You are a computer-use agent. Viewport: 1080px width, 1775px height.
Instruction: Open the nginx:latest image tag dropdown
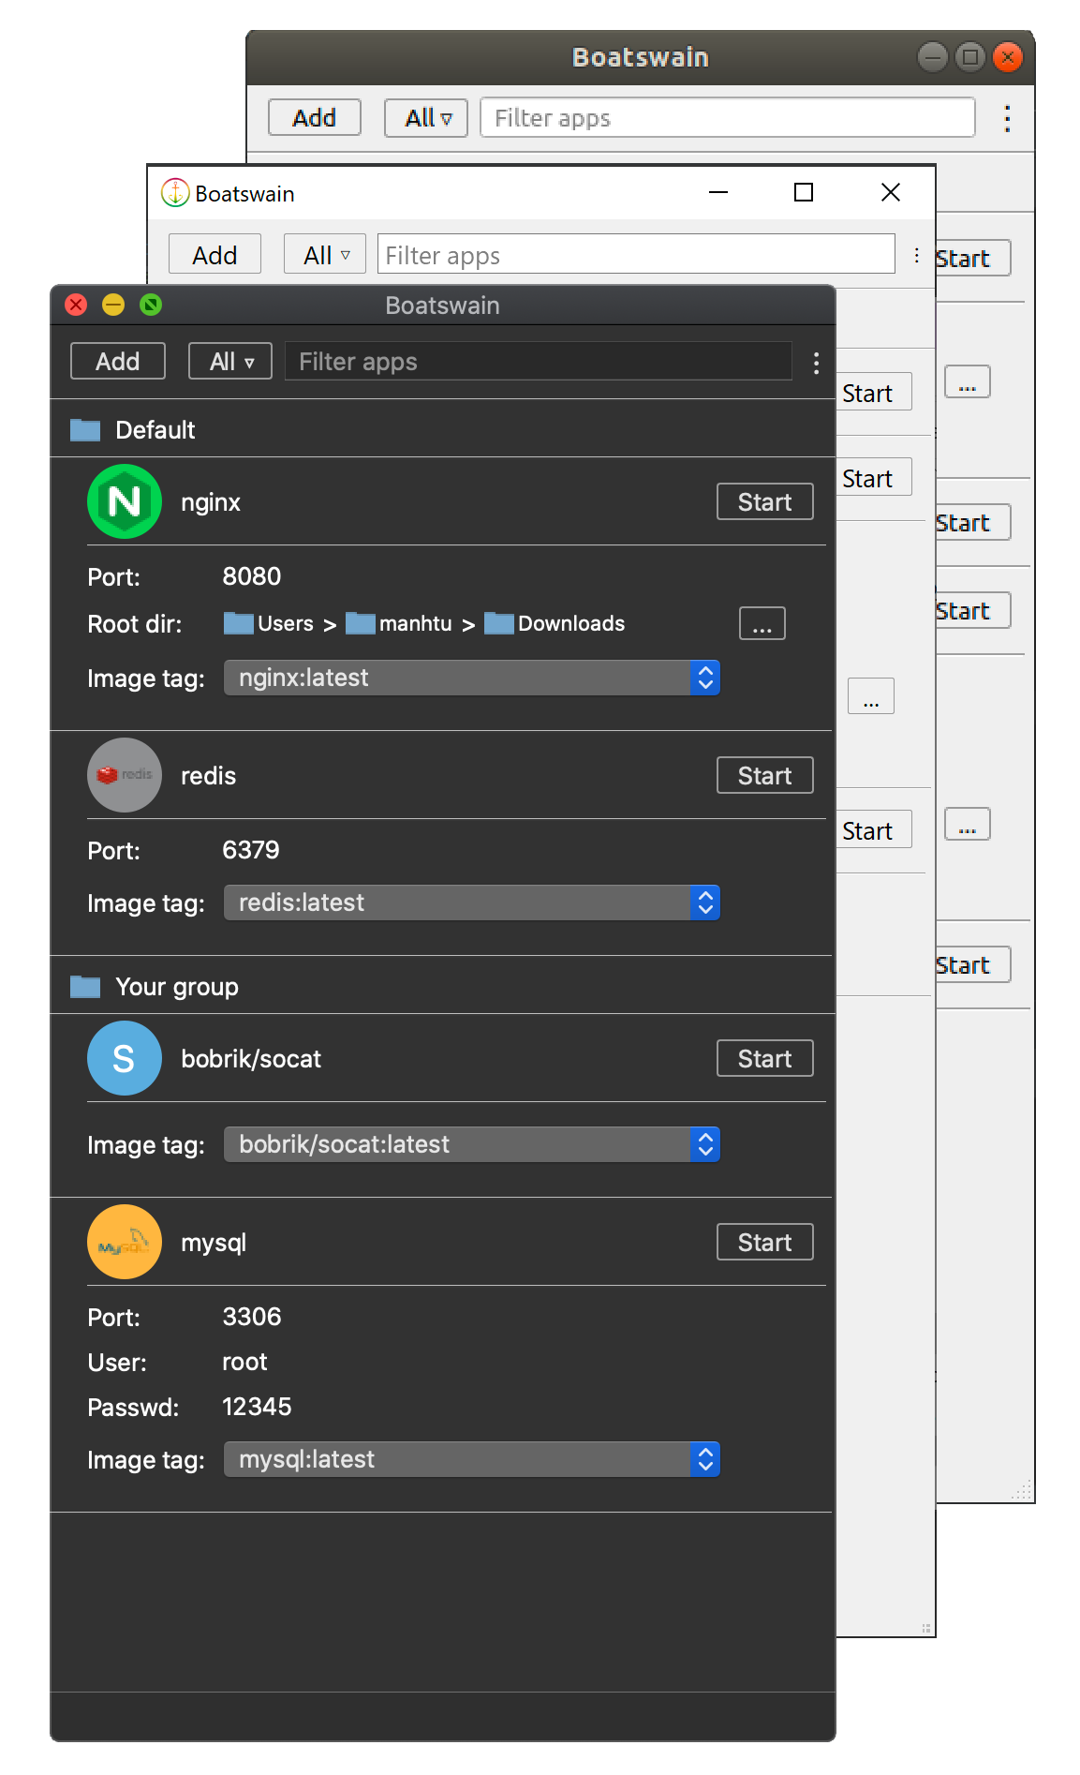(472, 678)
